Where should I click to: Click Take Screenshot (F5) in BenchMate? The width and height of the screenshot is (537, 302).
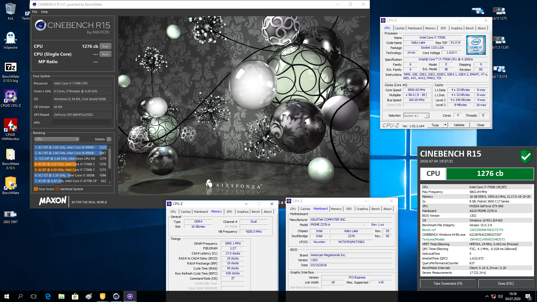[x=448, y=284]
